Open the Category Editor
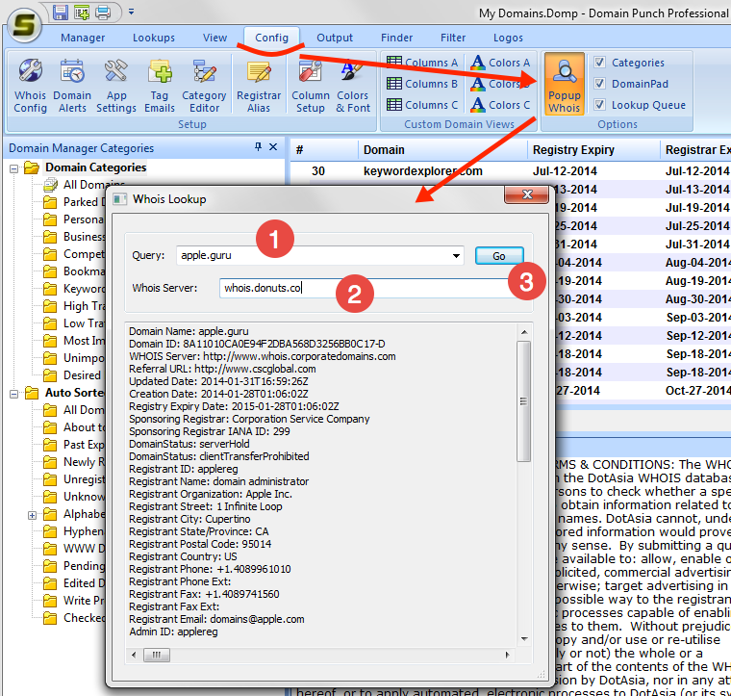The height and width of the screenshot is (696, 731). pos(204,85)
